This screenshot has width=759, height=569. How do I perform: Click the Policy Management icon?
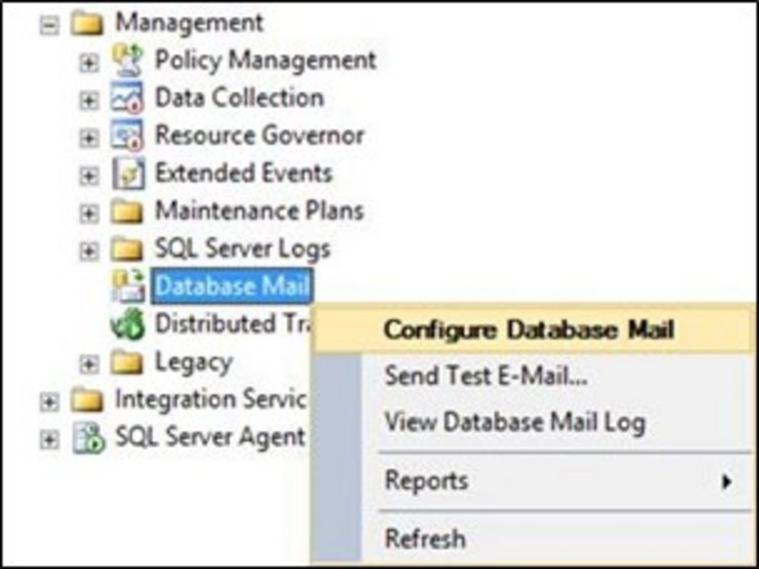(x=127, y=60)
